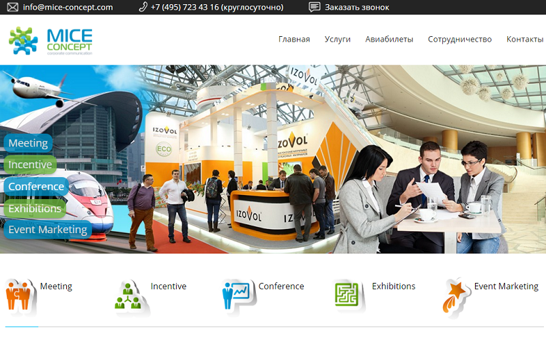The height and width of the screenshot is (349, 546).
Task: Open the Event Marketing service text link
Action: click(506, 286)
